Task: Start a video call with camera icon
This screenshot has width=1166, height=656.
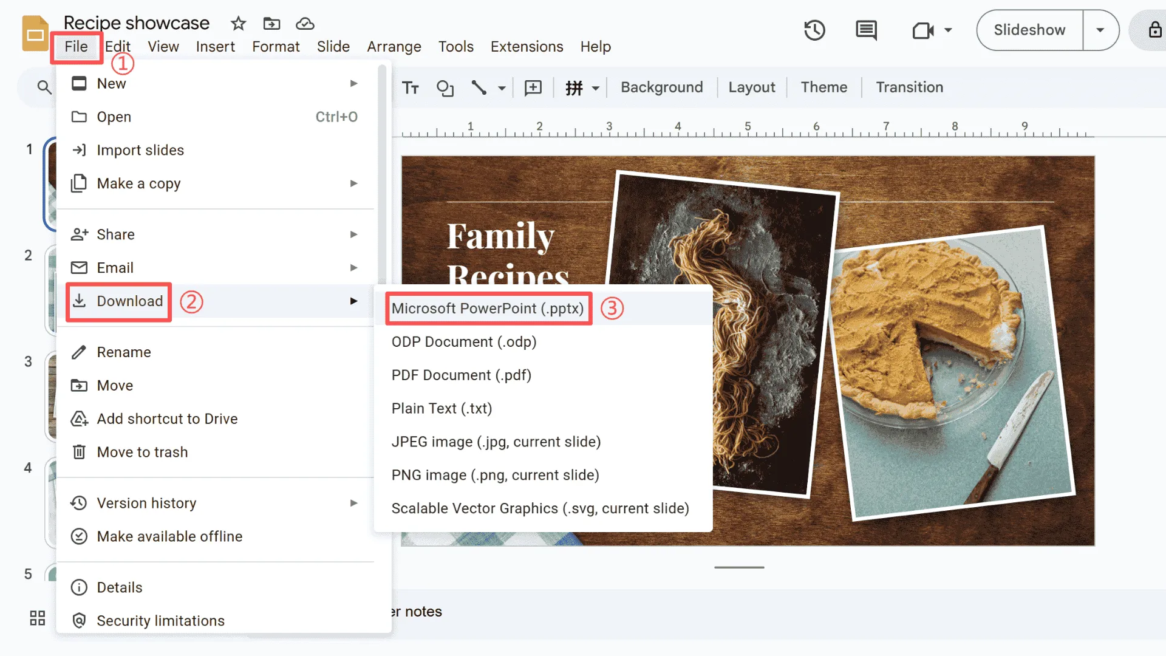Action: coord(923,30)
